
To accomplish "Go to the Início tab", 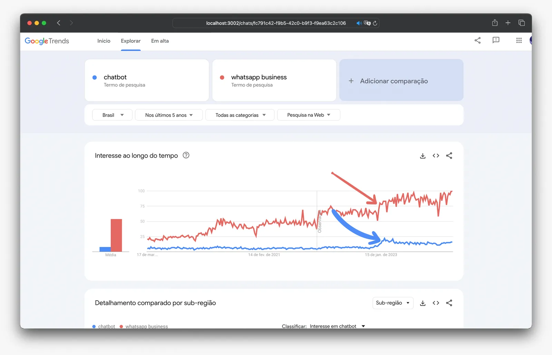I will click(104, 41).
